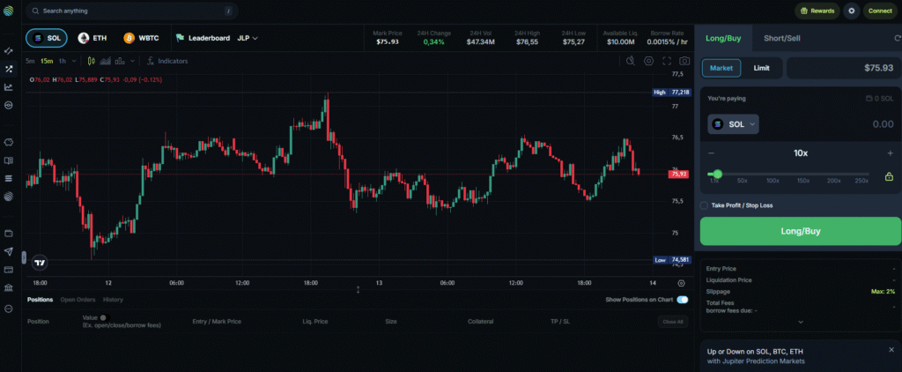Viewport: 902px width, 372px height.
Task: Open chart settings gear on time axis
Action: (x=681, y=283)
